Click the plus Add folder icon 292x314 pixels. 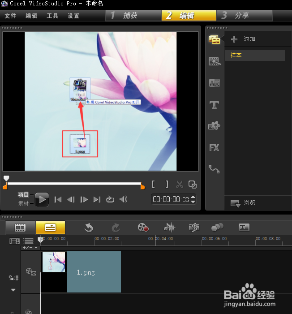click(x=234, y=39)
